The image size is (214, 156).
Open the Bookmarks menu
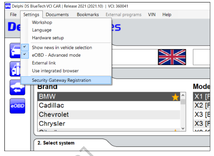[88, 14]
